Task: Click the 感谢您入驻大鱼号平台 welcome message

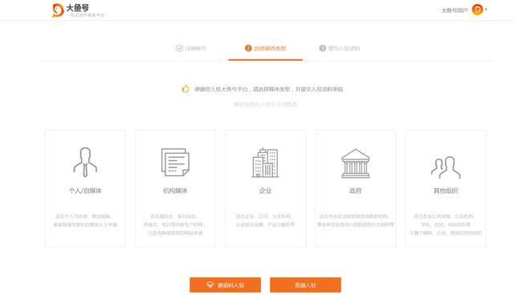Action: click(269, 89)
